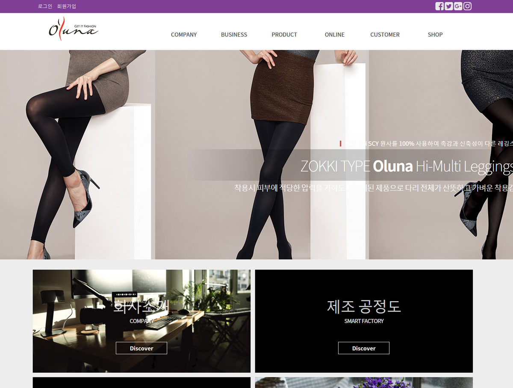Viewport: 513px width, 388px height.
Task: Click the banner line starting with 착용시 피부에
Action: click(374, 188)
